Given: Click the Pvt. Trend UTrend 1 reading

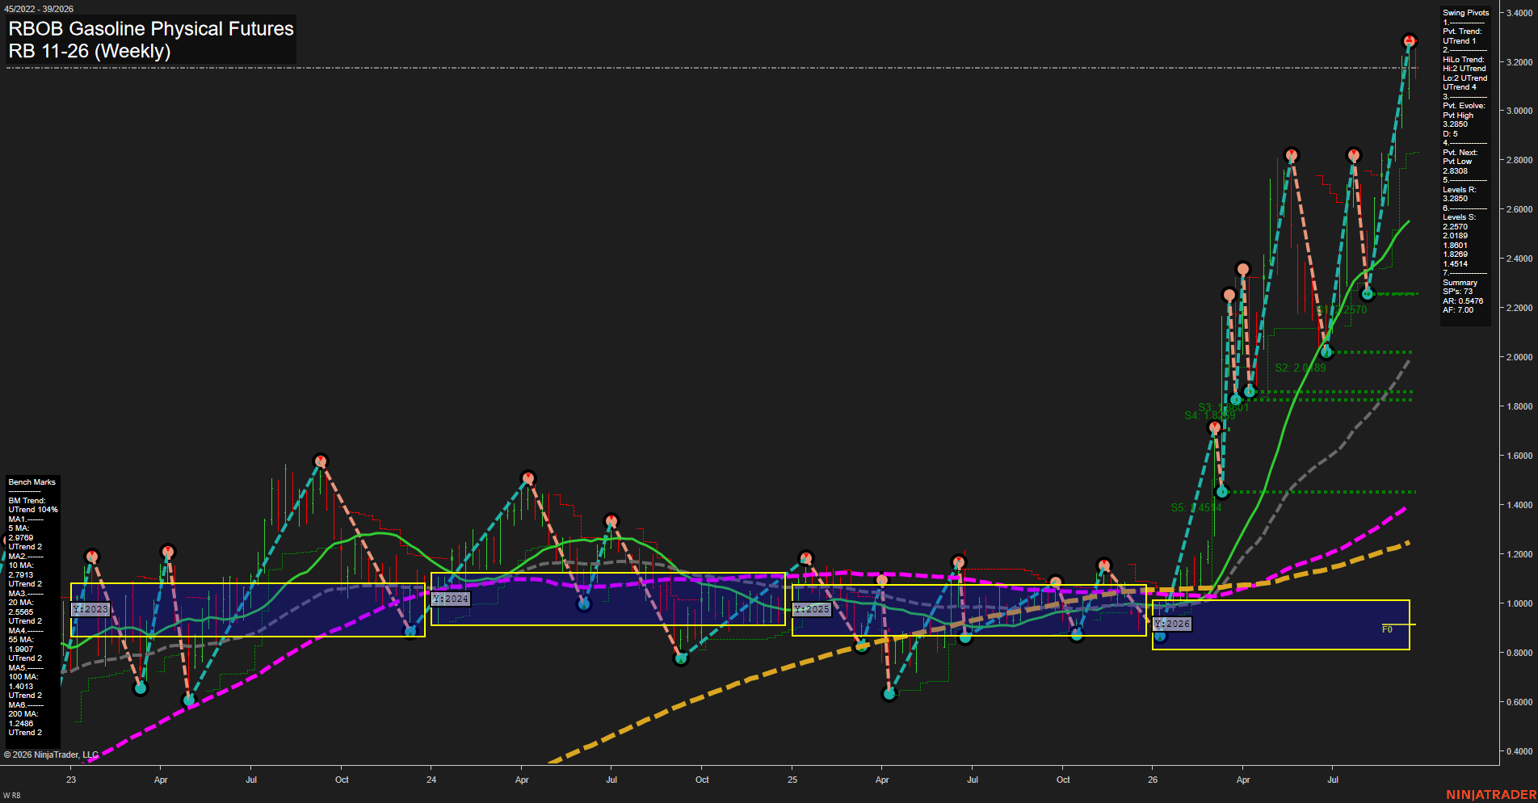Looking at the screenshot, I should coord(1460,41).
